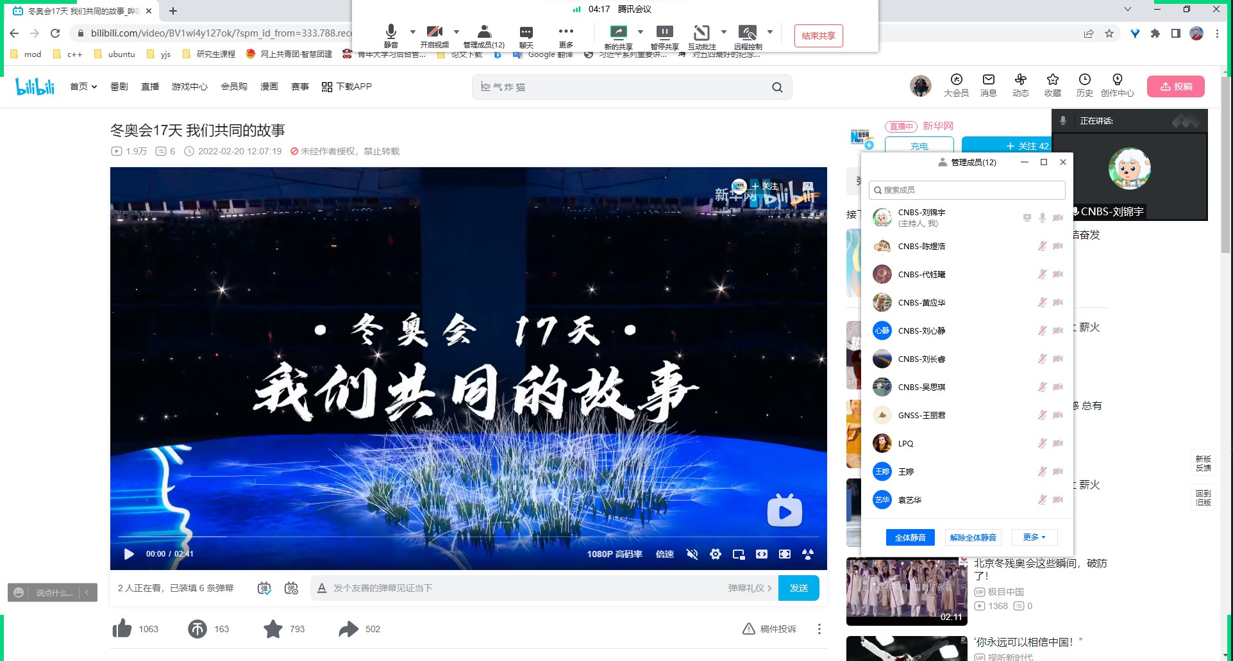
Task: Go to the 番剧 navigation item
Action: (x=119, y=86)
